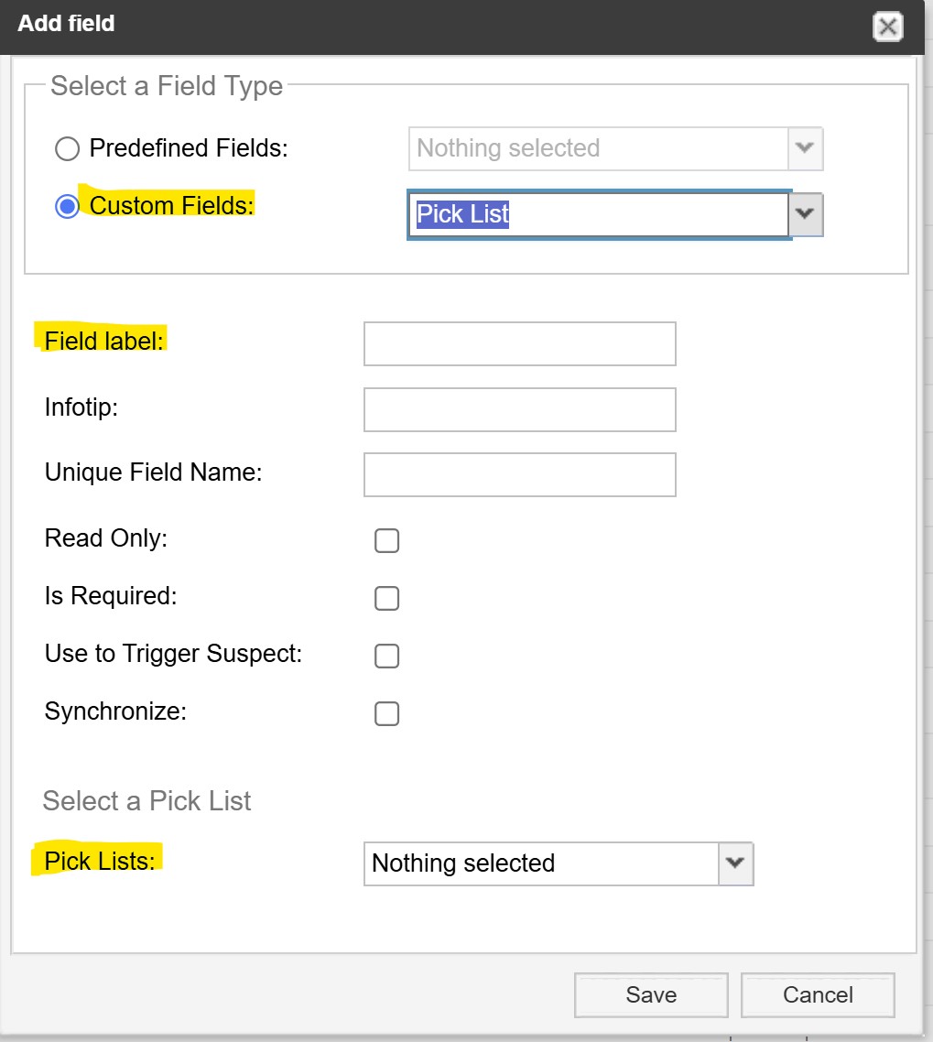Click the Select a Pick List heading
Viewport: 933px width, 1042px height.
(x=146, y=801)
